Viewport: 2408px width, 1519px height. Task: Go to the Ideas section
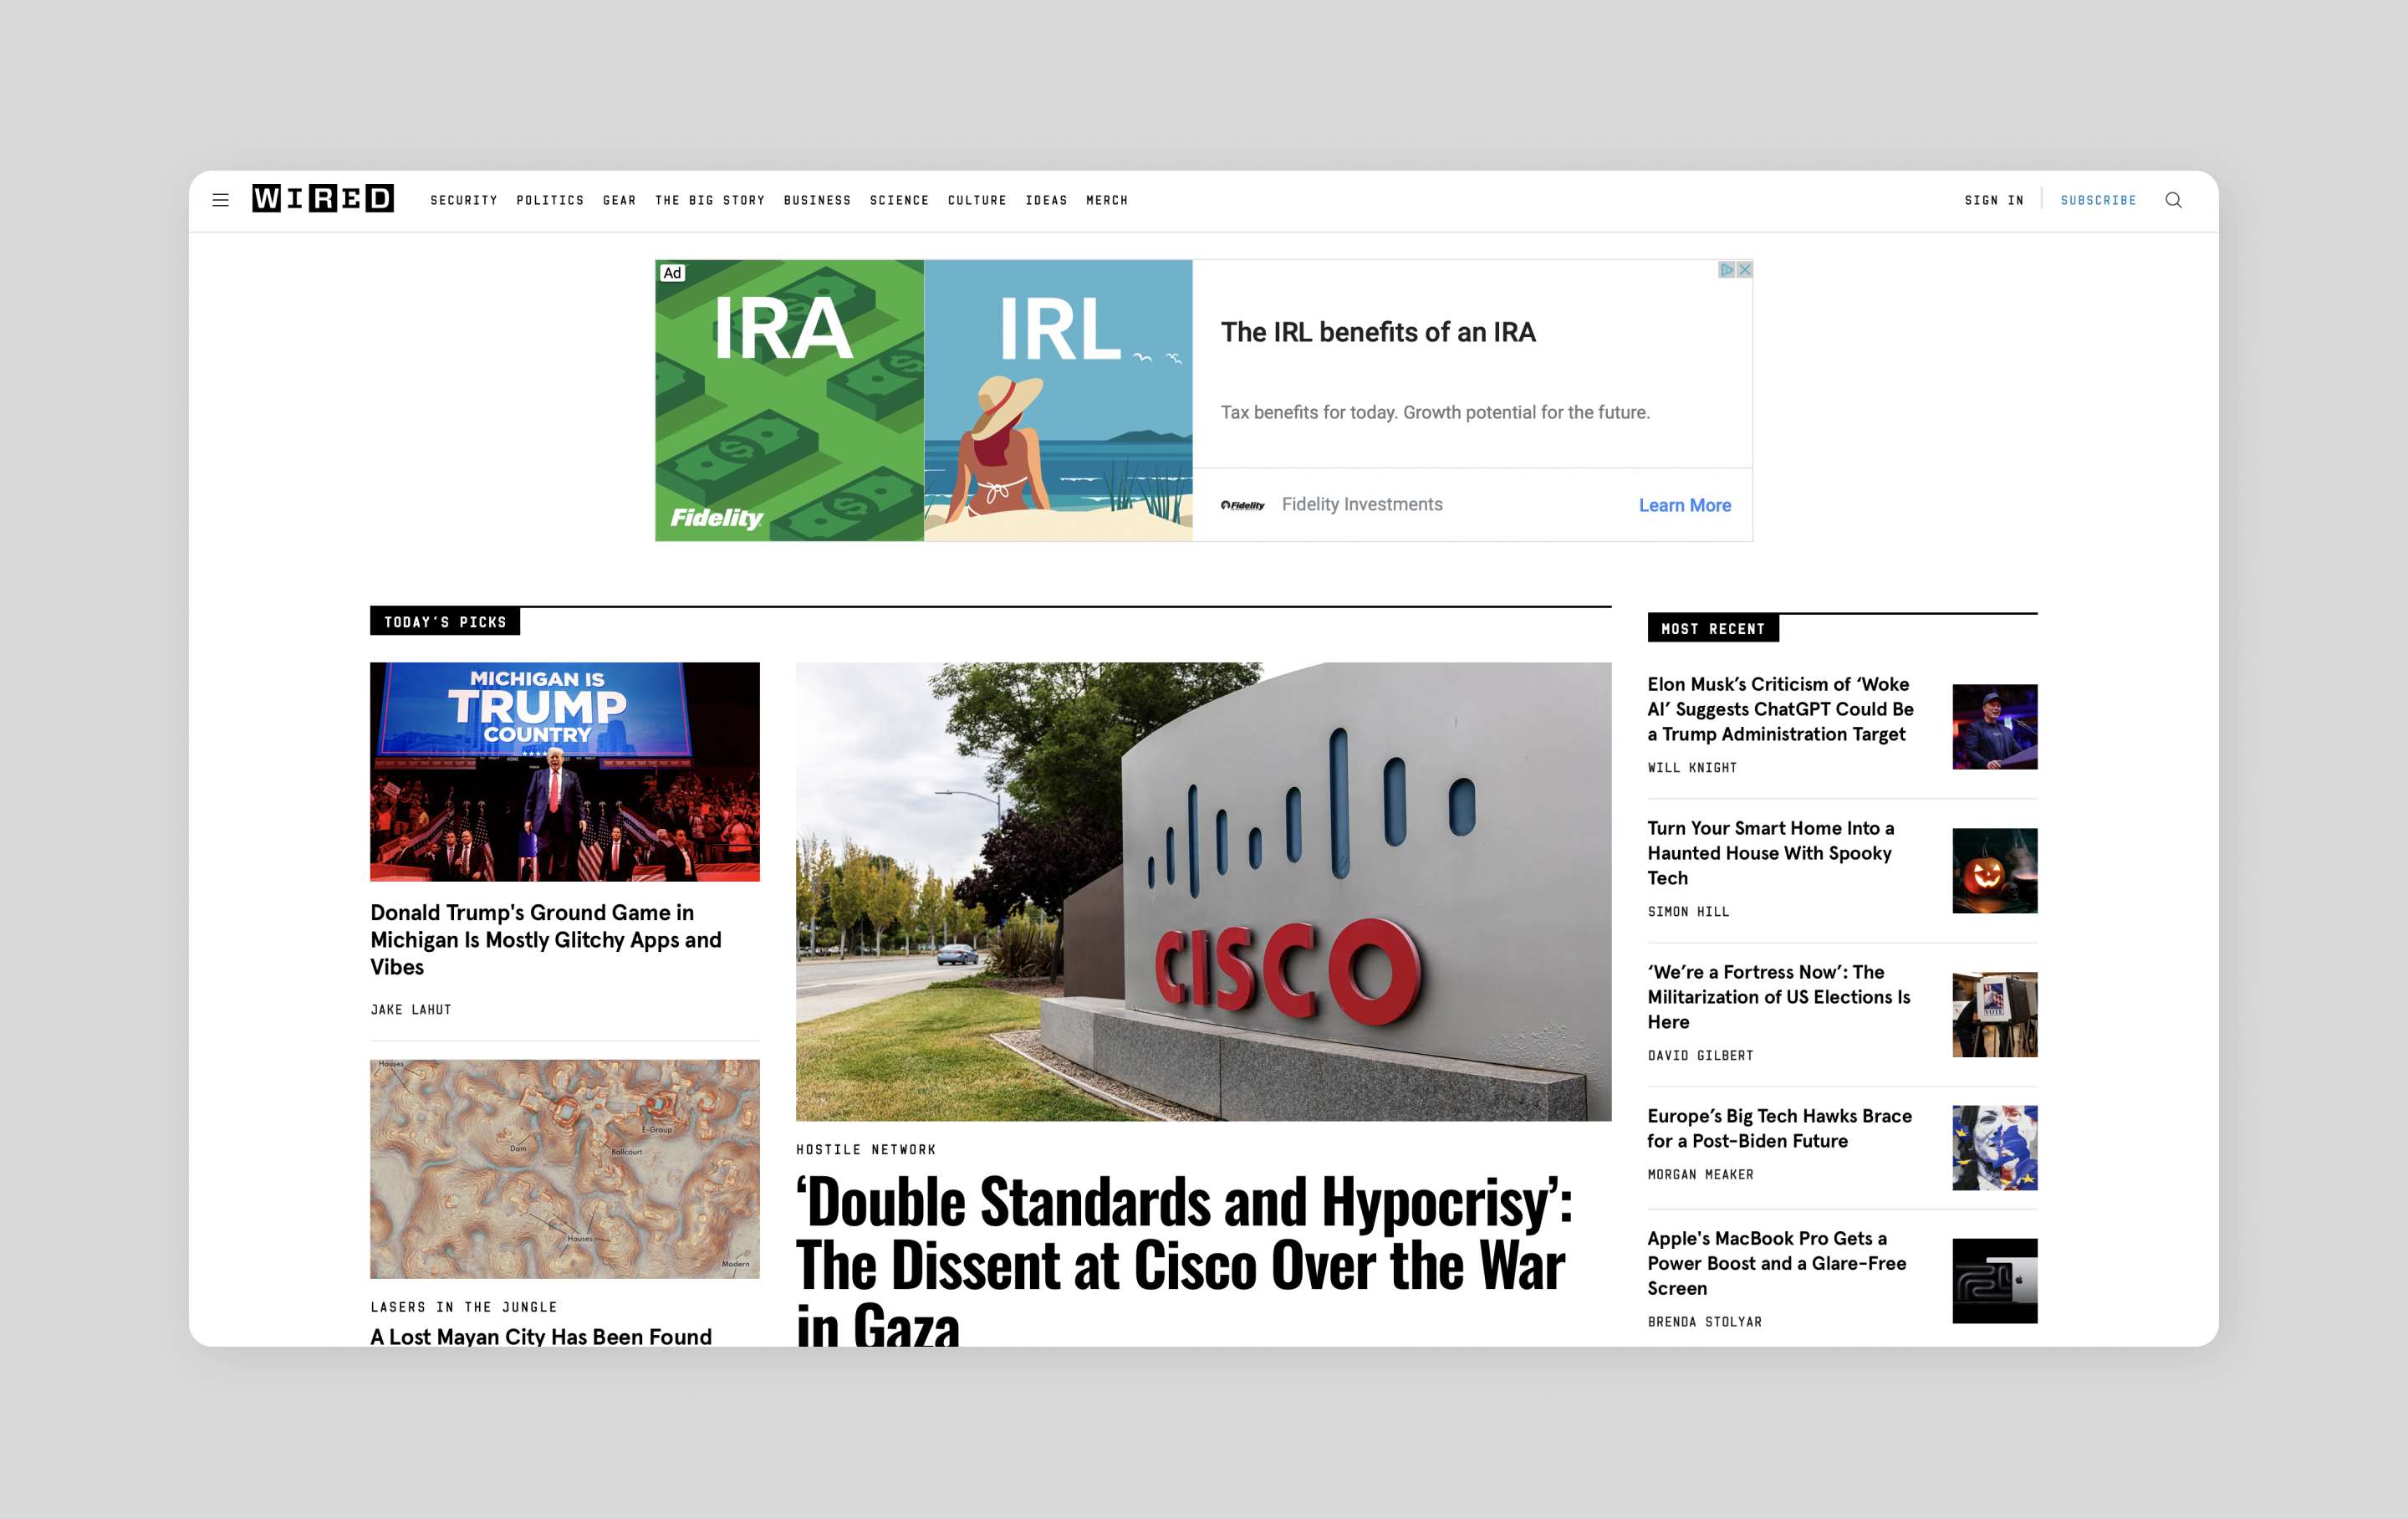coord(1046,200)
